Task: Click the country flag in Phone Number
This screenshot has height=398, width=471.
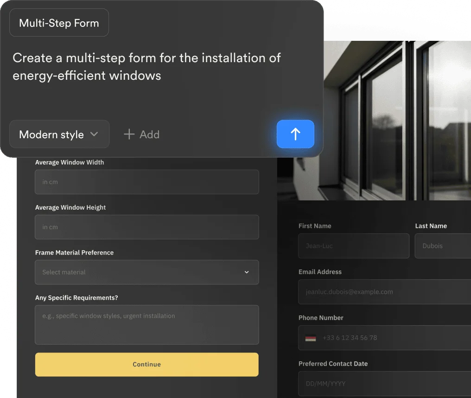Action: [x=311, y=338]
